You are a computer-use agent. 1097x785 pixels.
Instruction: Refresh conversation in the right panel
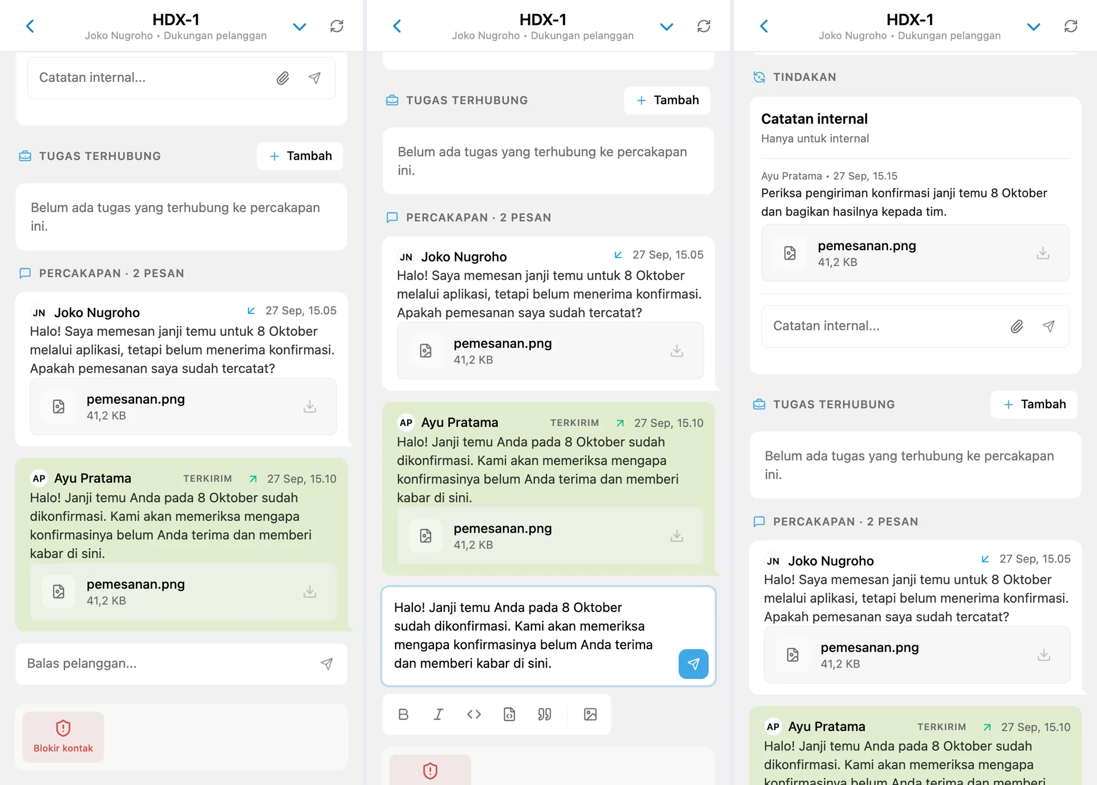click(x=1071, y=26)
